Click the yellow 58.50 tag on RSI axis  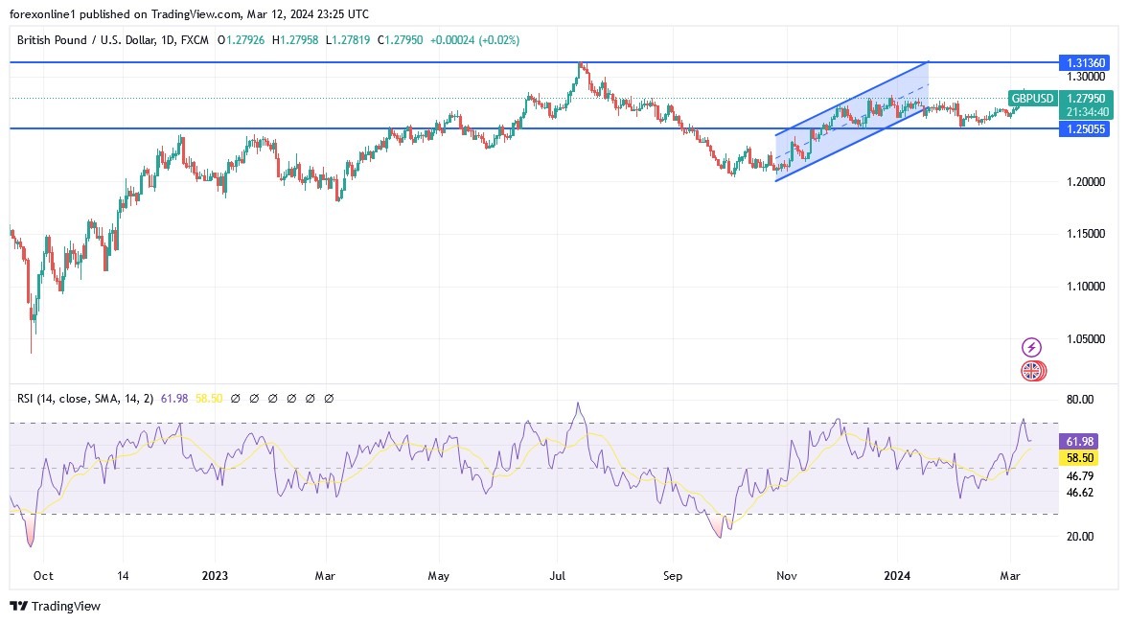(x=1080, y=458)
